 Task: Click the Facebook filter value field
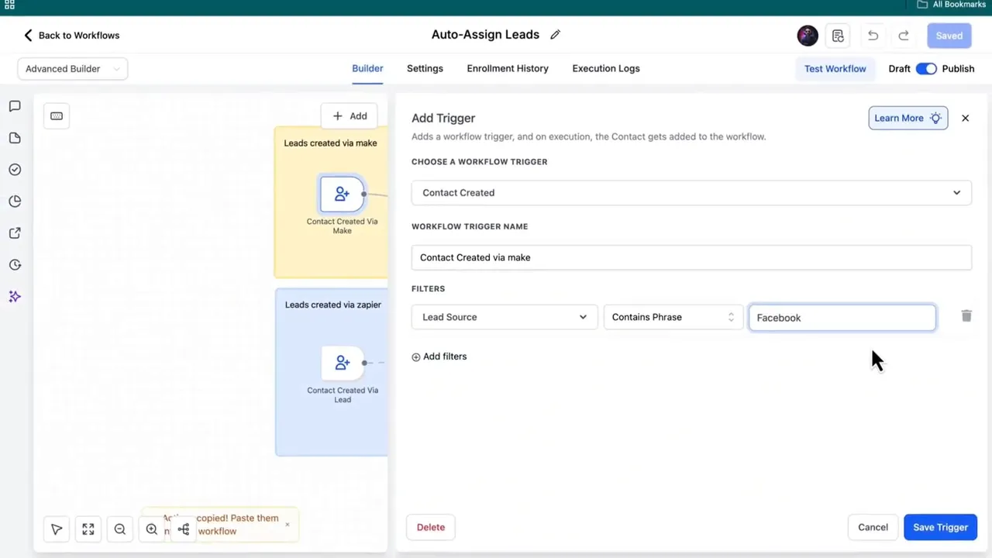[x=842, y=318]
